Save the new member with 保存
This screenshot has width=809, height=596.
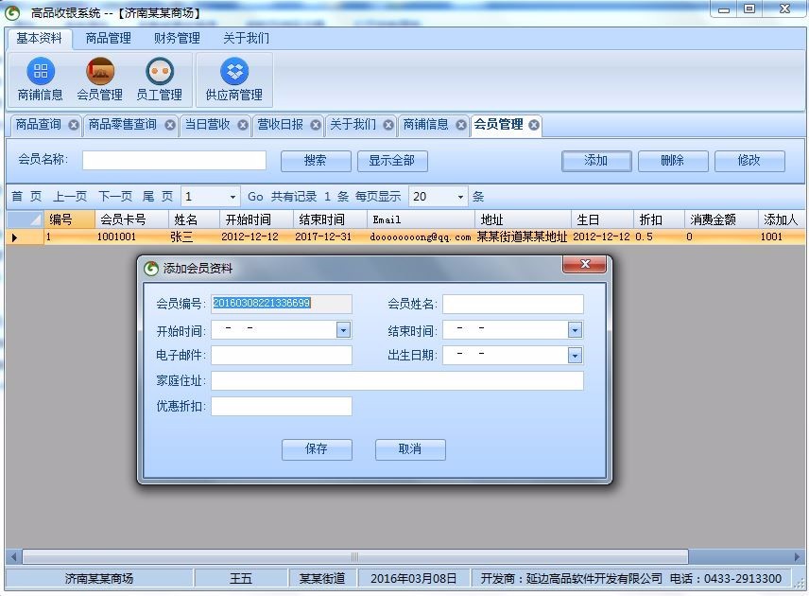click(x=317, y=449)
